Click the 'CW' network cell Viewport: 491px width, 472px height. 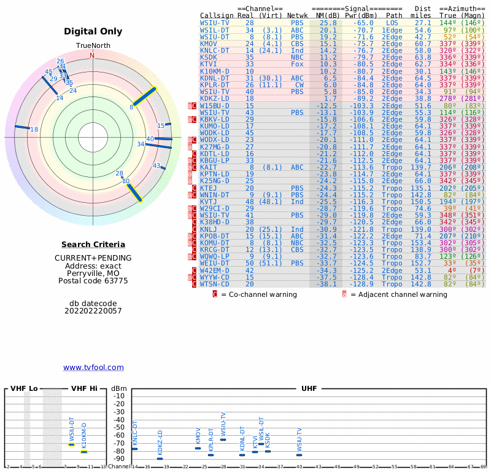[300, 85]
